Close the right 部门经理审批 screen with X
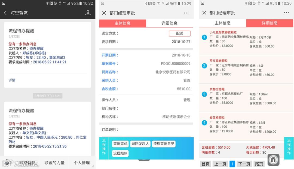Screen dimensions: 294x169 tap(204, 13)
